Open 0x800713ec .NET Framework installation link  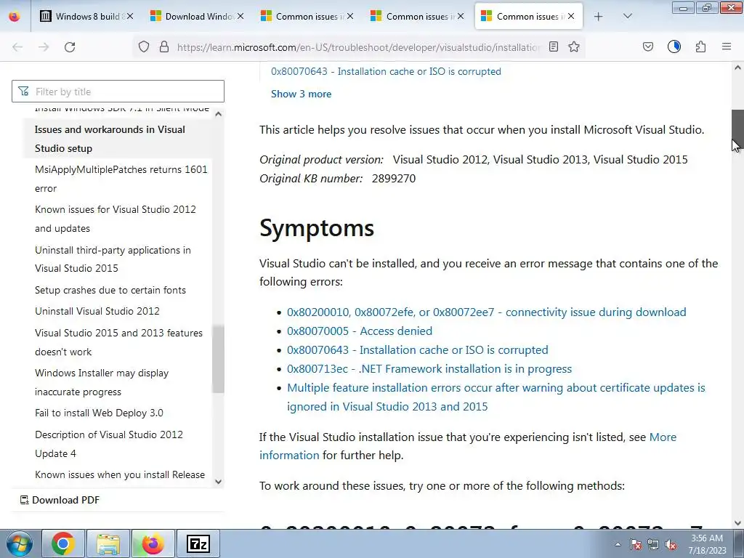pyautogui.click(x=429, y=369)
